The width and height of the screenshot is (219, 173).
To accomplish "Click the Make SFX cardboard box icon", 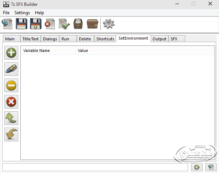I will 92,24.
